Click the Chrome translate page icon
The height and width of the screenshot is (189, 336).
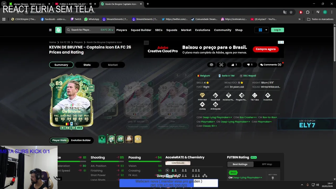point(285,12)
